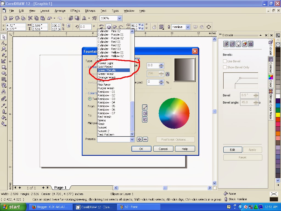Click the Paste clipboard icon
The width and height of the screenshot is (281, 211).
click(43, 18)
